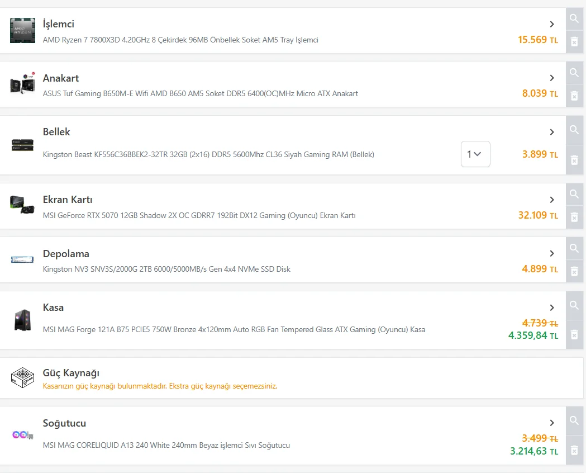
Task: Delete the AMD Ryzen 7 7800X3D processor
Action: (574, 41)
